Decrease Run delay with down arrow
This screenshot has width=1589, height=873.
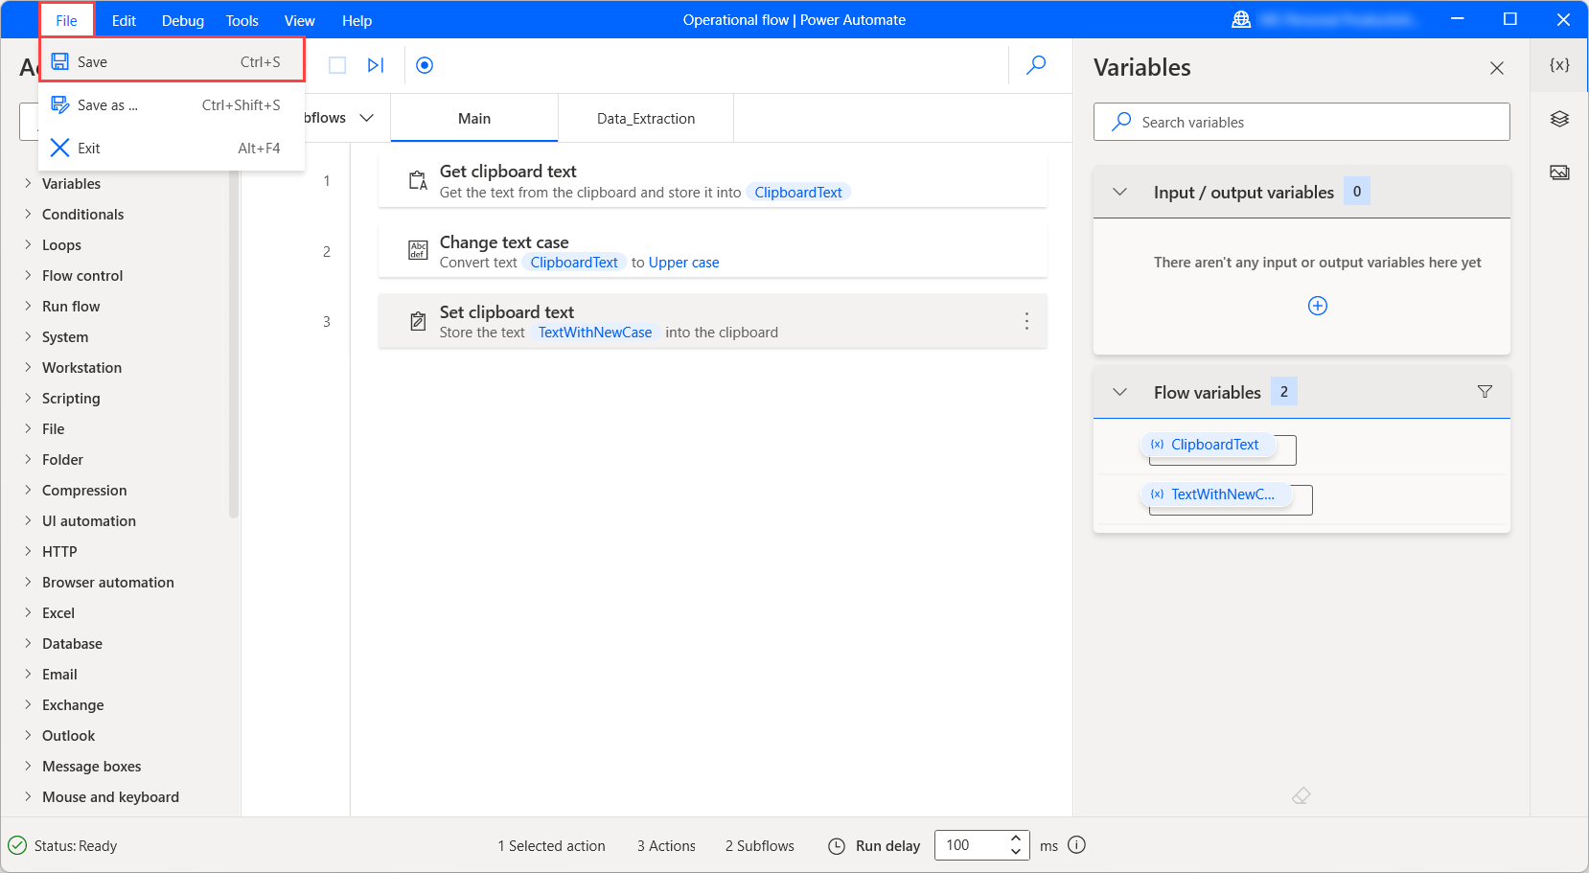[1016, 852]
